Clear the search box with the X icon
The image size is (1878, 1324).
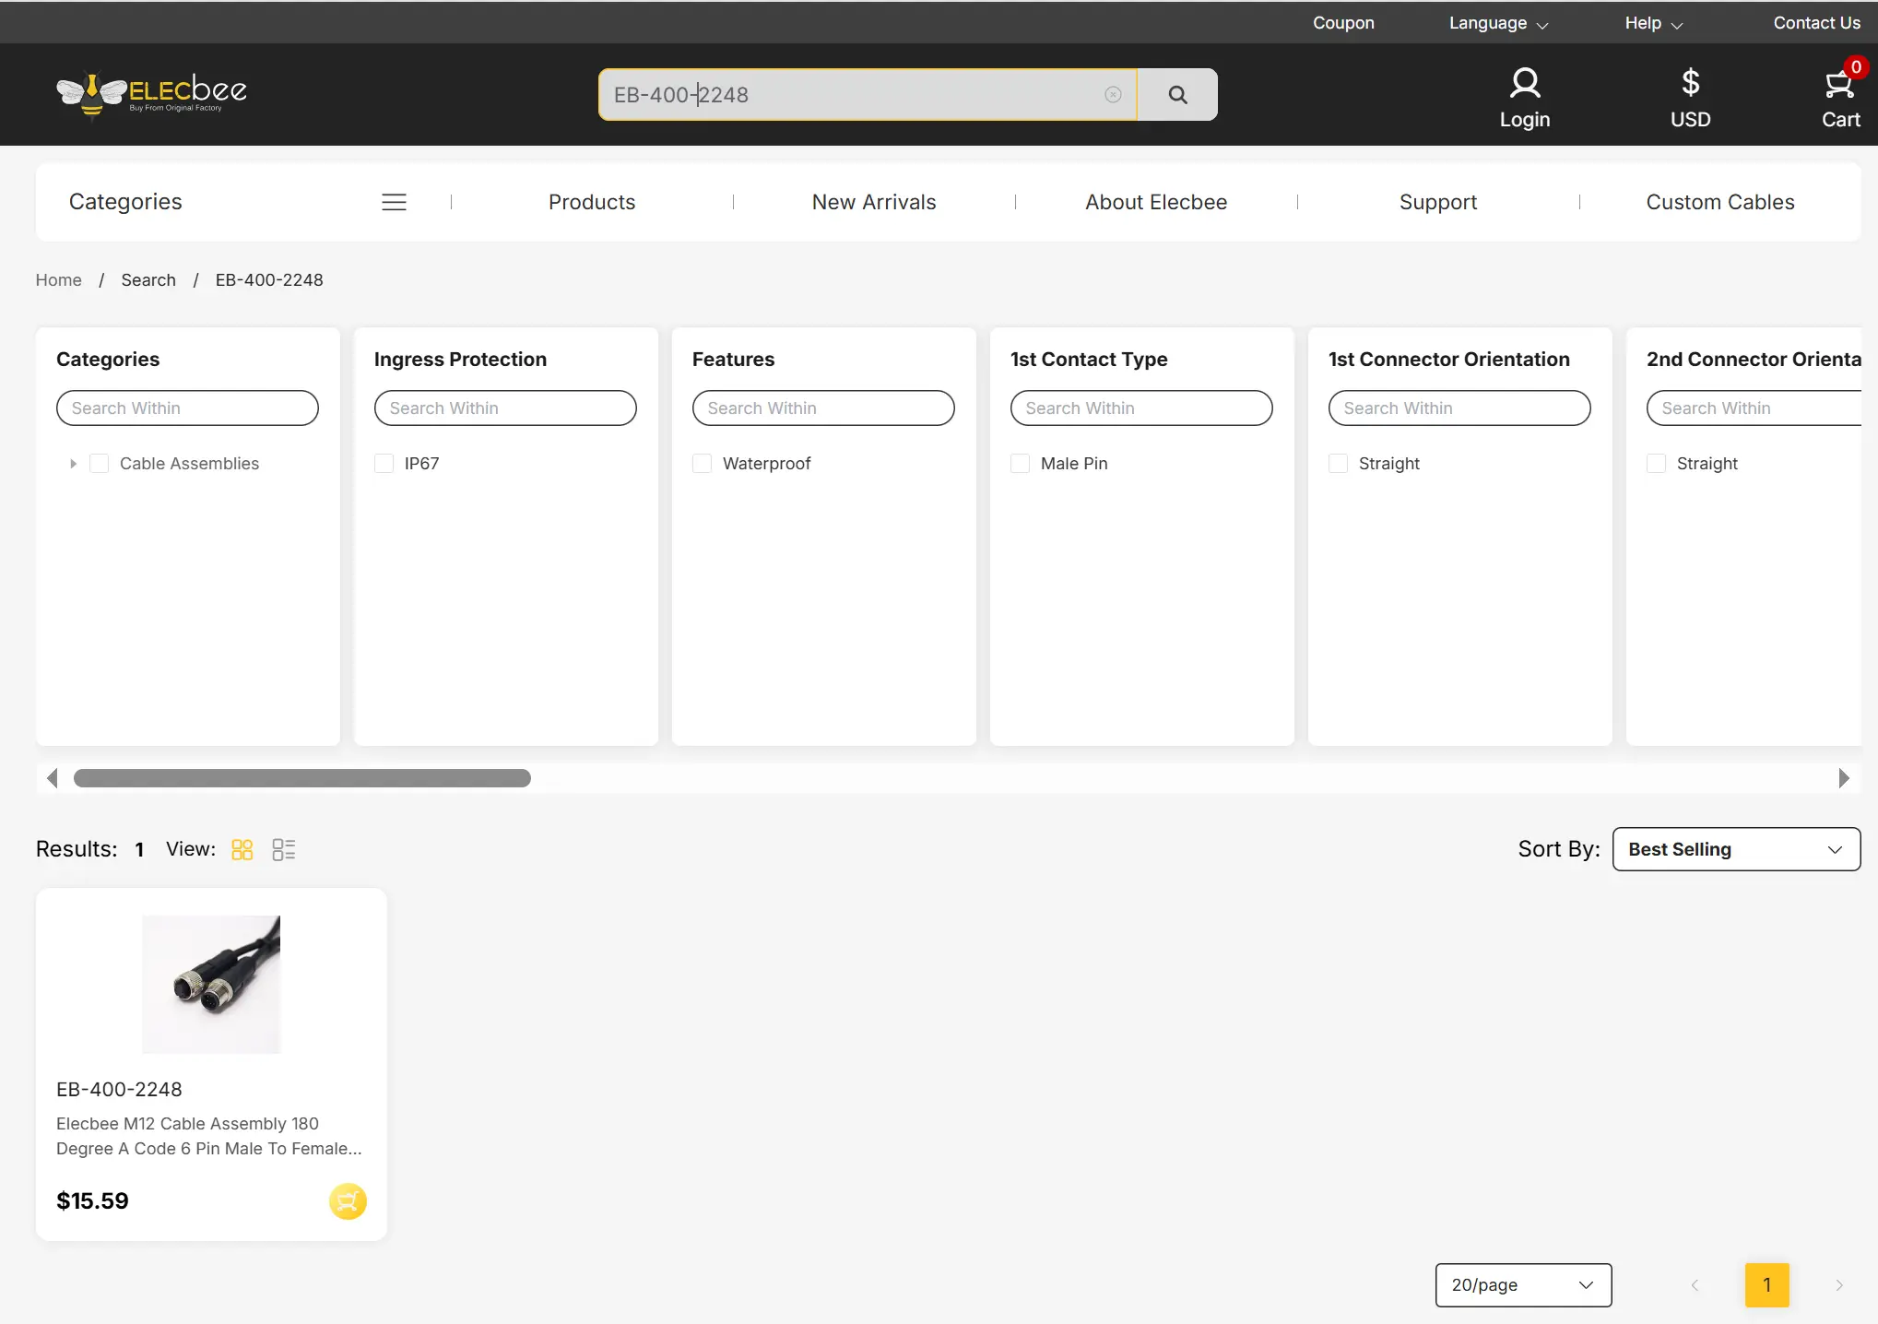pyautogui.click(x=1113, y=94)
